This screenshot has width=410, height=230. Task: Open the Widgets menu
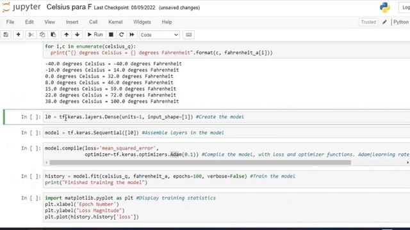142,22
